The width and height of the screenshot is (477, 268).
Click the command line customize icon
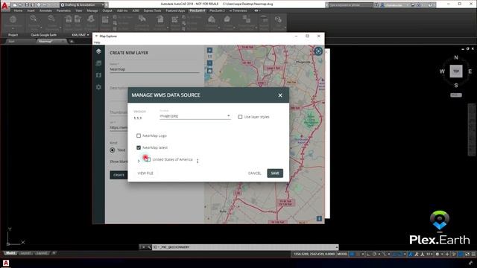pyautogui.click(x=149, y=247)
